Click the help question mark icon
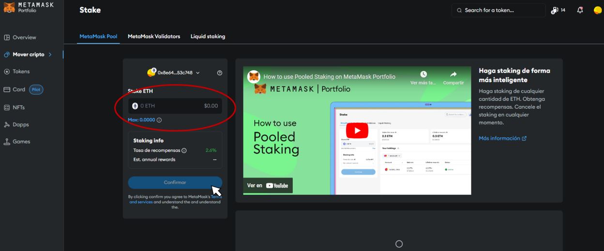This screenshot has height=251, width=604. (220, 73)
